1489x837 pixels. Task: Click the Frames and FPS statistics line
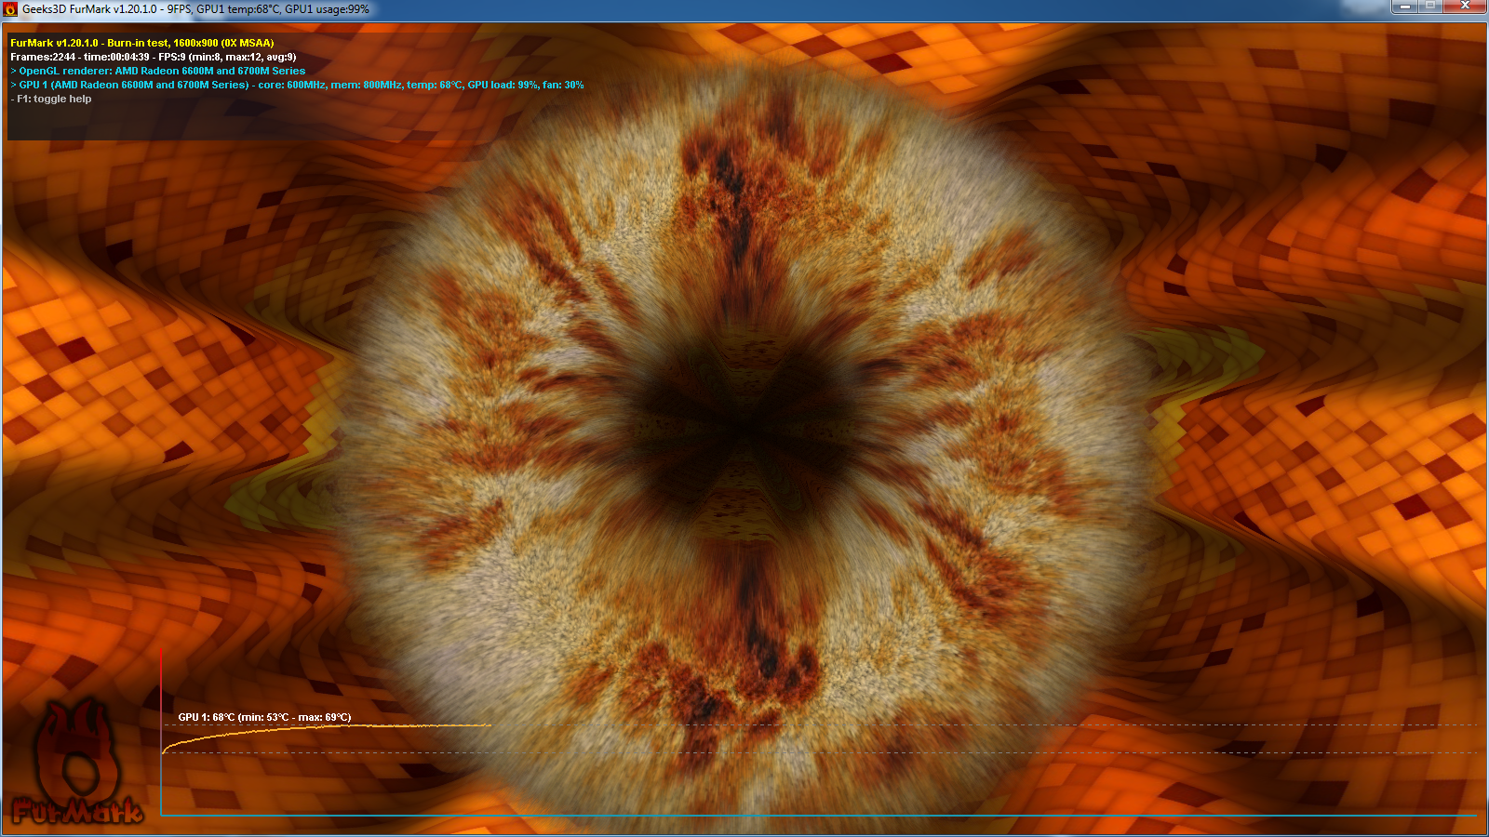point(154,57)
